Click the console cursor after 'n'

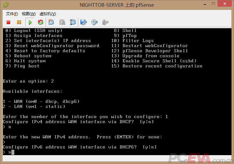[13, 152]
